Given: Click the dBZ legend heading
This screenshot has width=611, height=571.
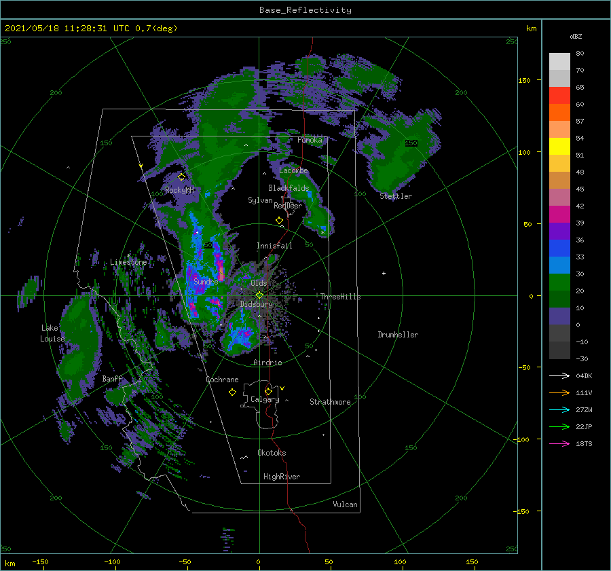Looking at the screenshot, I should click(x=576, y=36).
